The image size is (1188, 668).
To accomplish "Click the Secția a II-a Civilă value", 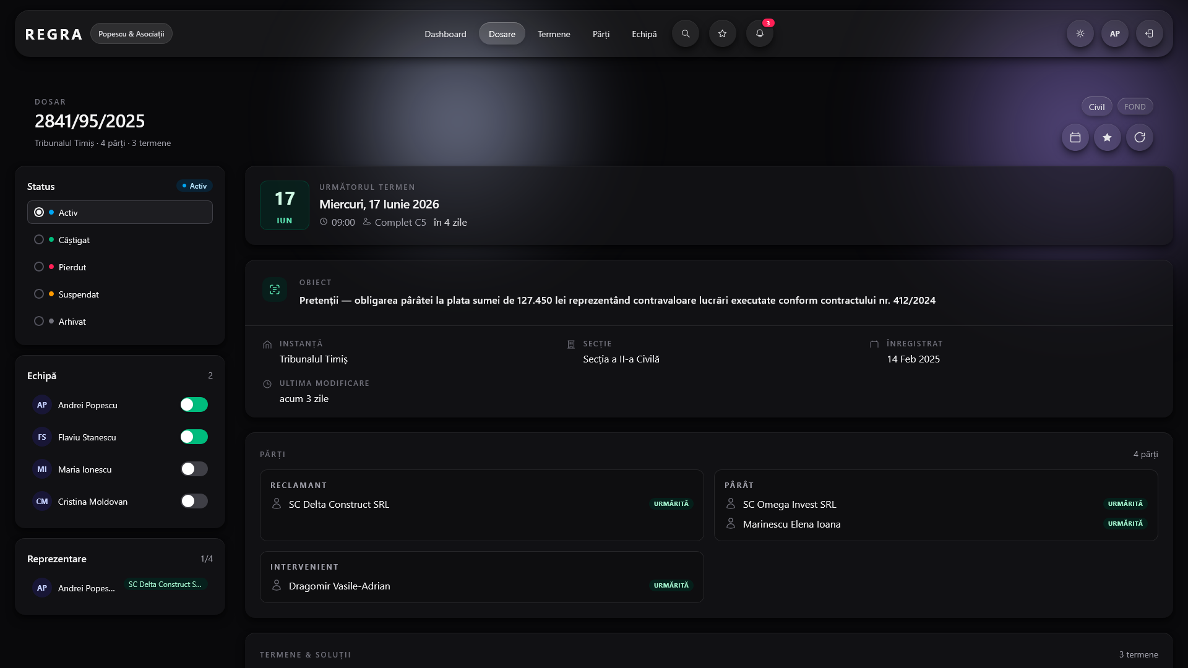I will 621,359.
